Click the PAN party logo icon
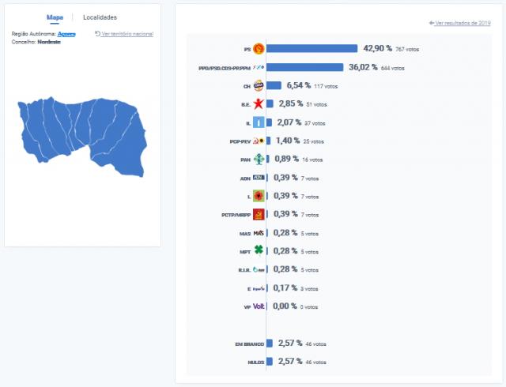The width and height of the screenshot is (506, 387). 258,160
